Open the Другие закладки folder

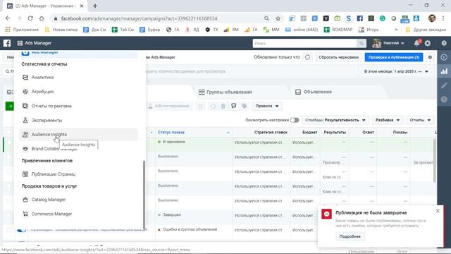click(426, 30)
